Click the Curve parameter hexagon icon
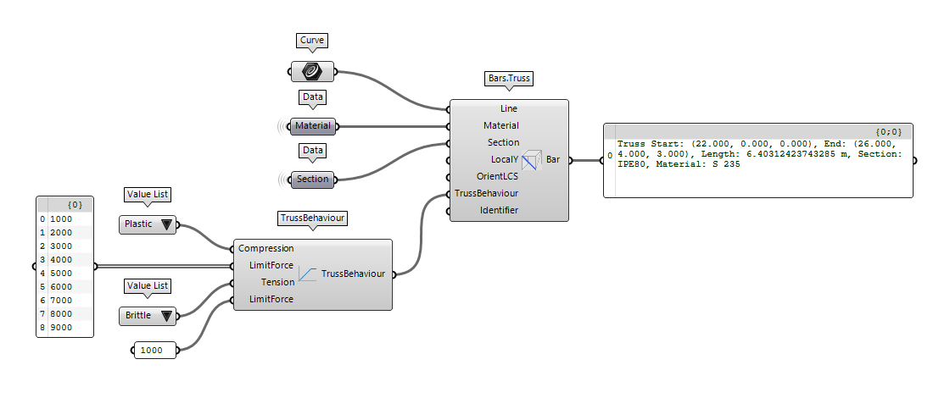The height and width of the screenshot is (398, 950). (312, 71)
